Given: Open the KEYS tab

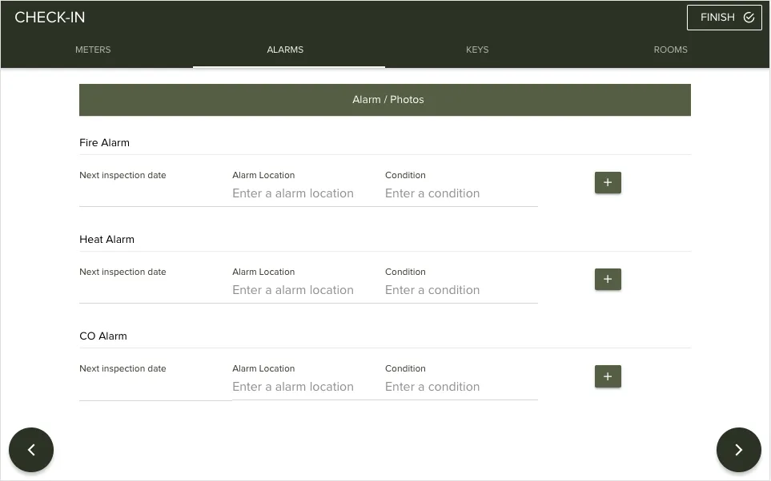Looking at the screenshot, I should coord(477,50).
